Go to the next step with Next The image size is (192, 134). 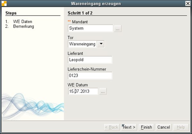tap(129, 127)
